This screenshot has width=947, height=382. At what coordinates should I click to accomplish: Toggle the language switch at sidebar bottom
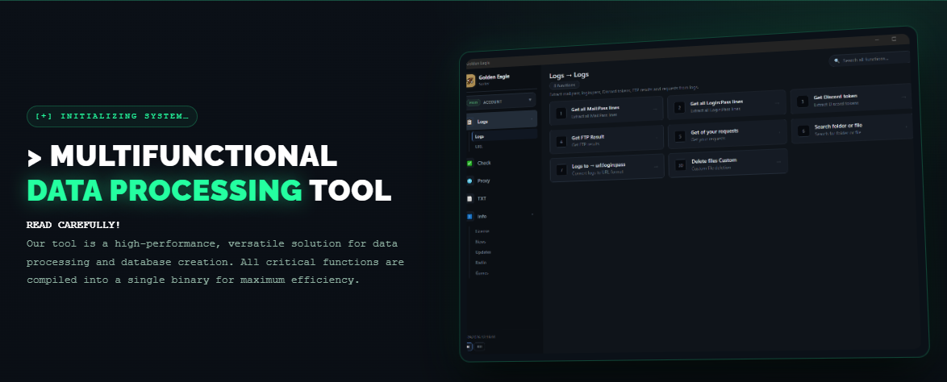pos(474,347)
